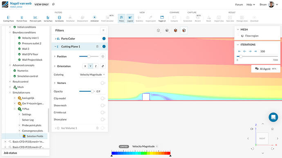282x158 pixels.
Task: Open the Bryan user account menu
Action: 269,4
